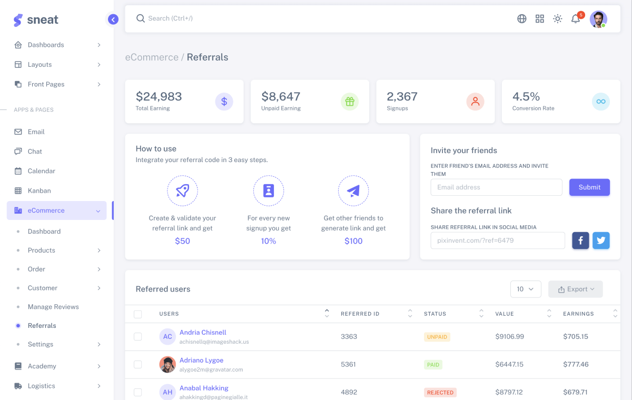Image resolution: width=632 pixels, height=400 pixels.
Task: Tick the checkbox for Adriano Lygoe's row
Action: pyautogui.click(x=138, y=364)
